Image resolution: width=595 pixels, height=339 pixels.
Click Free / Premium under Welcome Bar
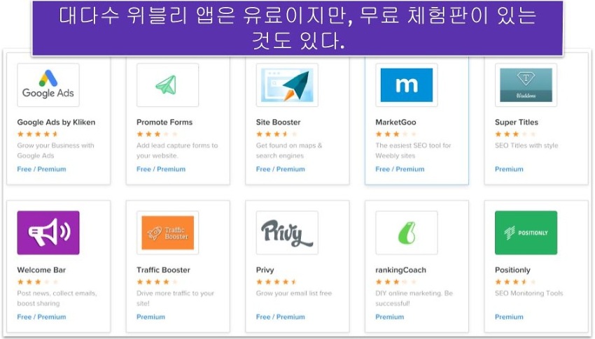tap(41, 317)
